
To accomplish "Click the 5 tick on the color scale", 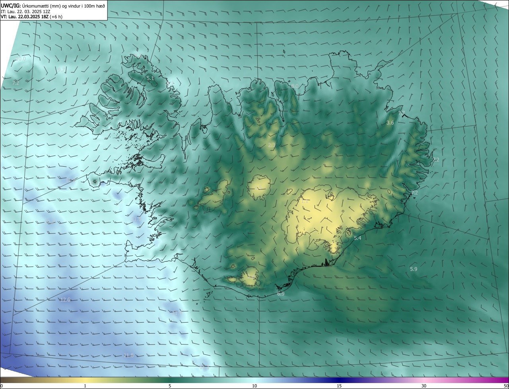I will [x=170, y=386].
